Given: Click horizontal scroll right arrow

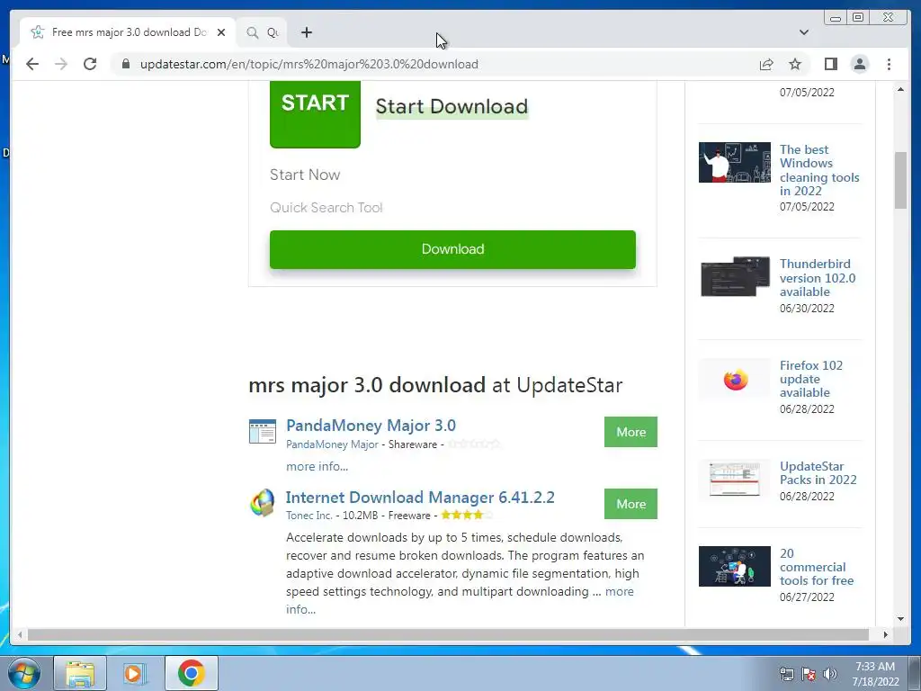Looking at the screenshot, I should (886, 634).
